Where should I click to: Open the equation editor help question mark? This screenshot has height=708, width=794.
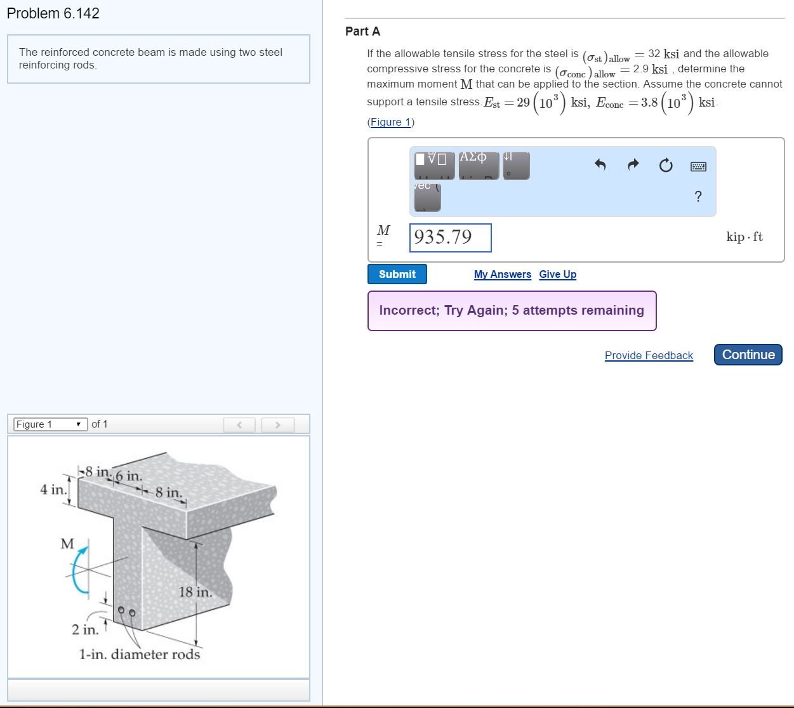point(698,197)
